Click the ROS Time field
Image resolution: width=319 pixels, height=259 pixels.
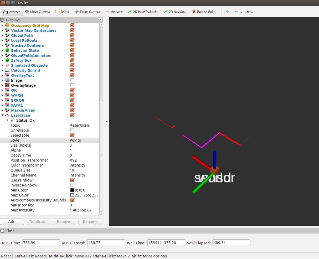(x=41, y=243)
